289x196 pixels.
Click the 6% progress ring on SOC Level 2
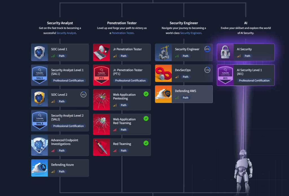pos(84,95)
